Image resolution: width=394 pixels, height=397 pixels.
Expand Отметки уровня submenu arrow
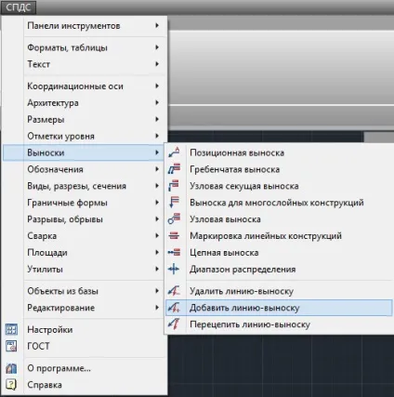pos(157,136)
